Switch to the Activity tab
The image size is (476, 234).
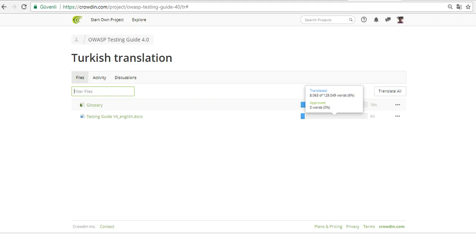(x=99, y=78)
